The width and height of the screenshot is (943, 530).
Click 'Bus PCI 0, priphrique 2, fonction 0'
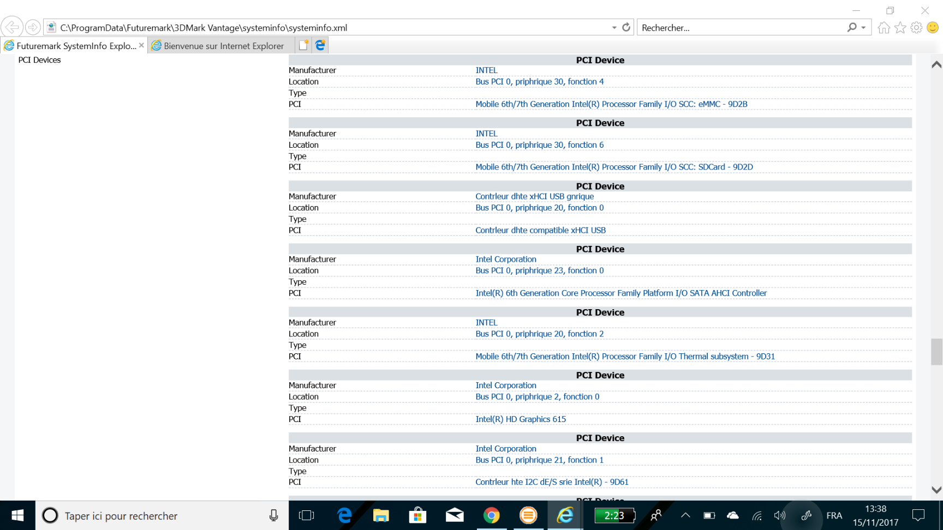click(x=538, y=397)
